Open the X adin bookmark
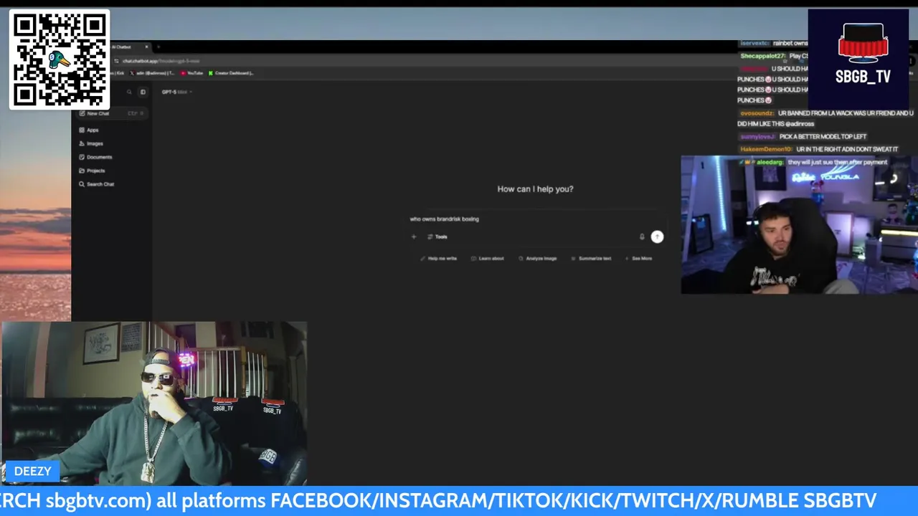 [x=152, y=73]
